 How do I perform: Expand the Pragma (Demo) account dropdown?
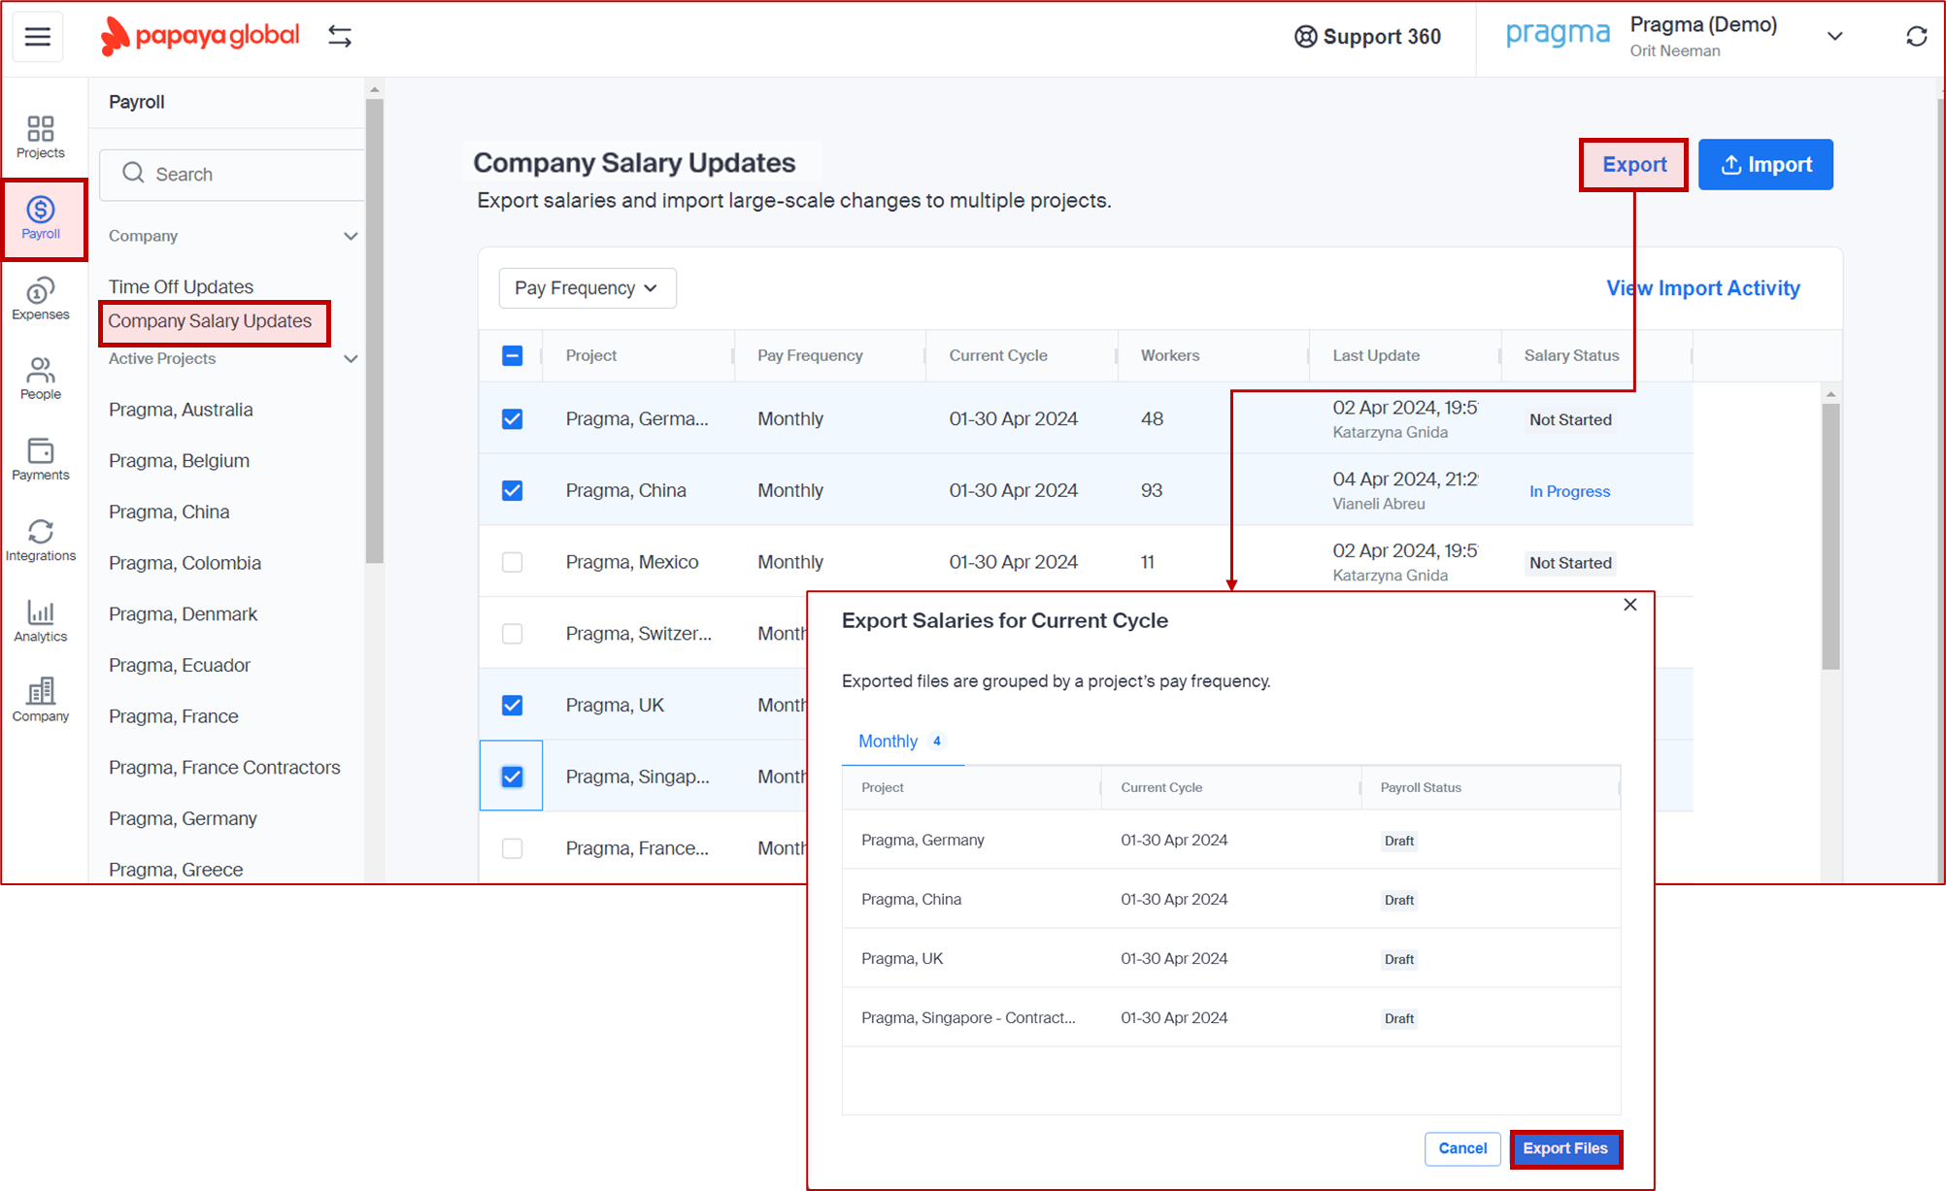click(x=1834, y=36)
